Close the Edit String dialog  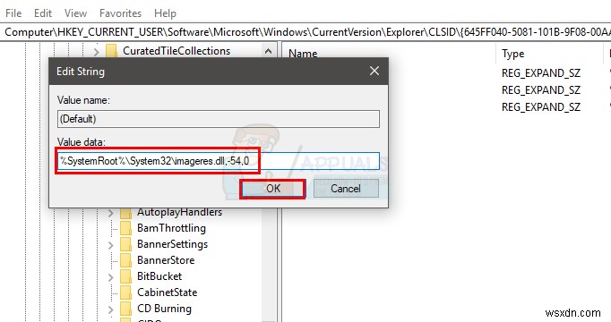tap(374, 71)
